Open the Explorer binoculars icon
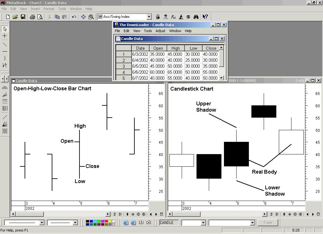This screenshot has height=234, width=323. [196, 17]
